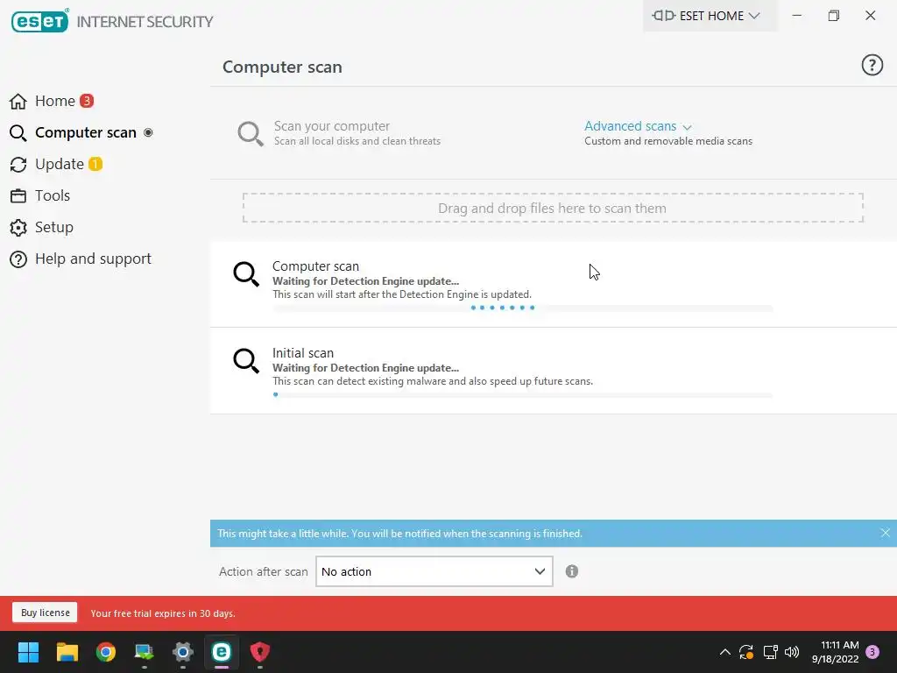Click the taskbar clock and date

pos(835,652)
